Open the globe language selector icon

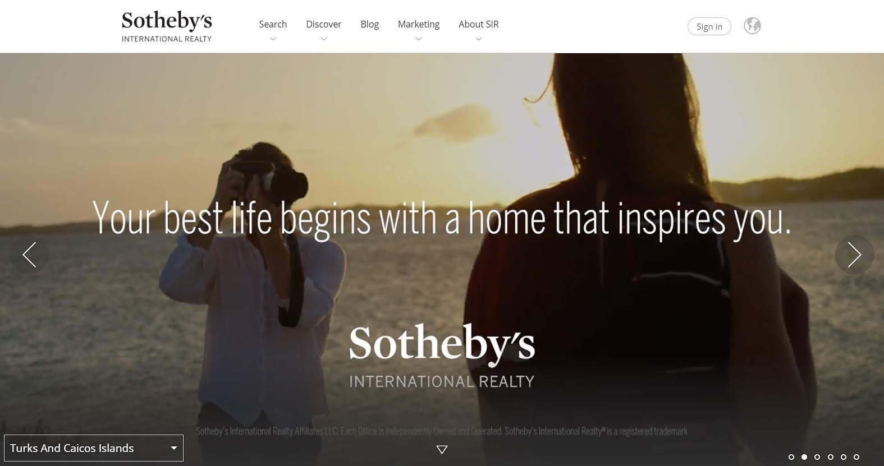click(x=752, y=26)
